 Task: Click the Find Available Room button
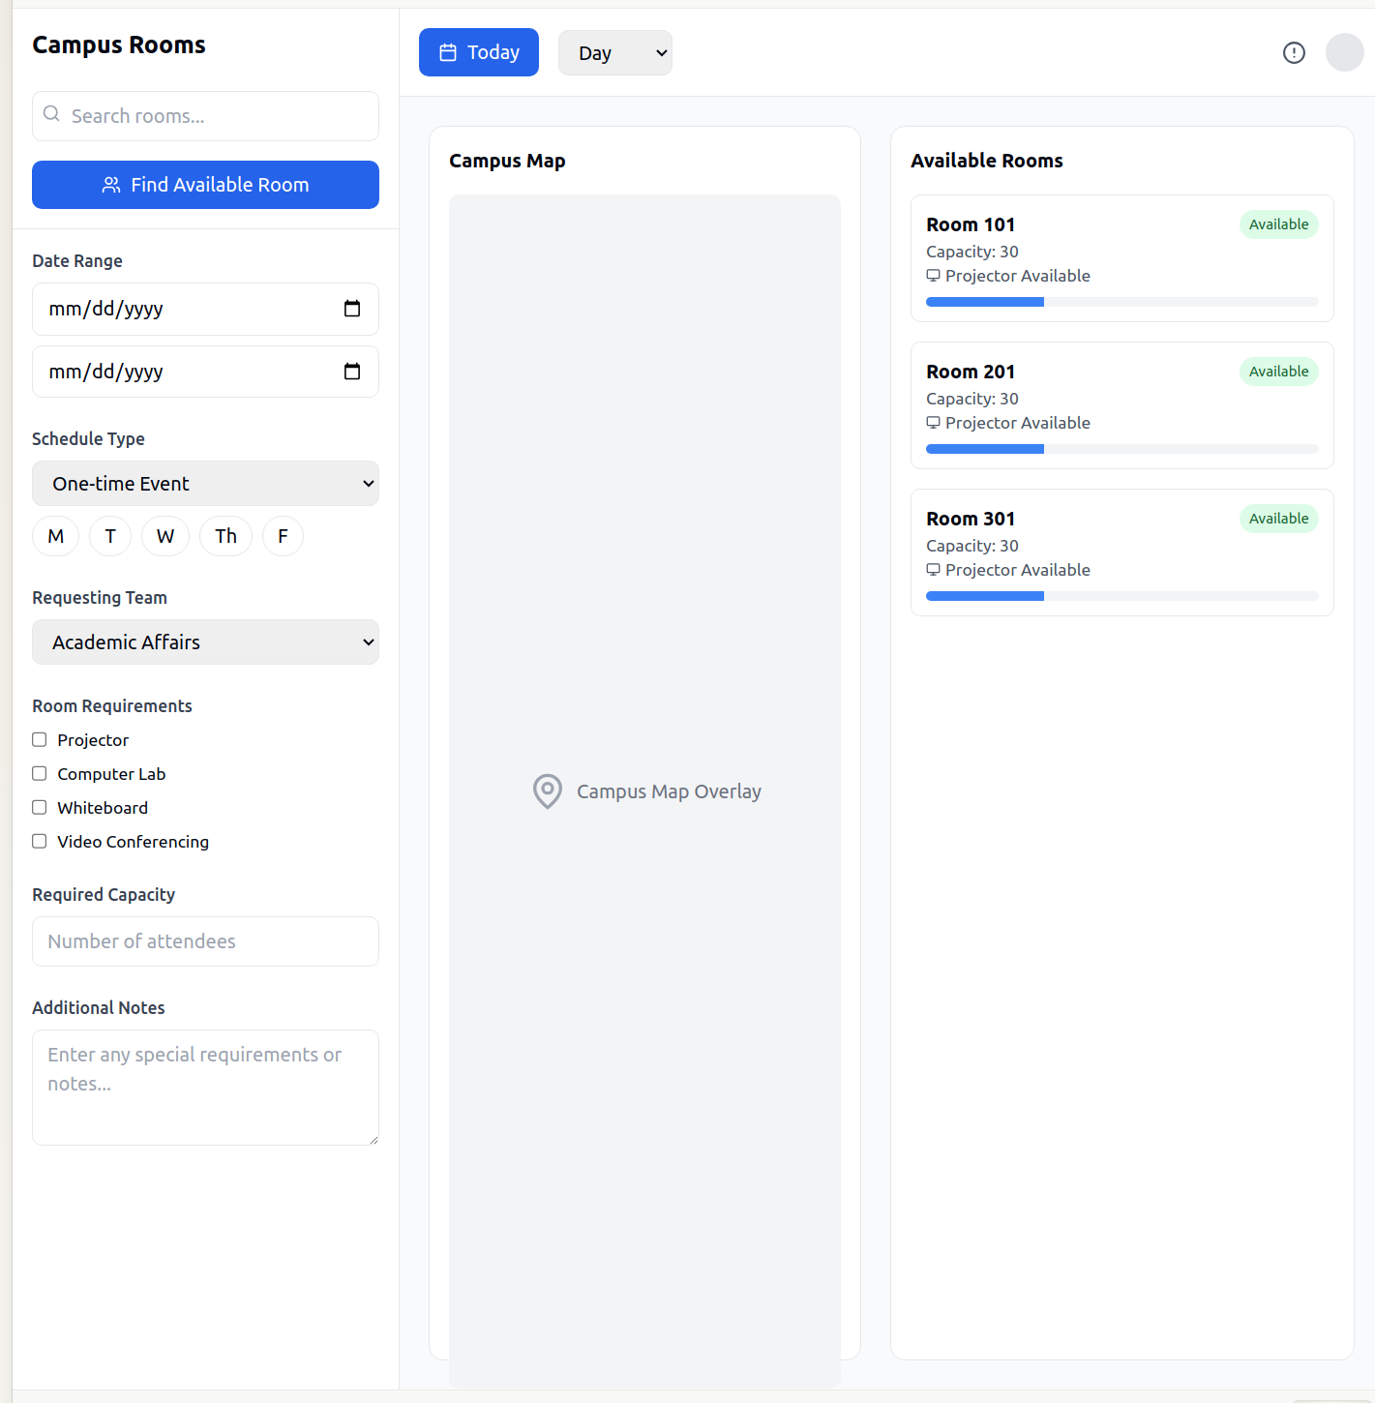coord(205,185)
